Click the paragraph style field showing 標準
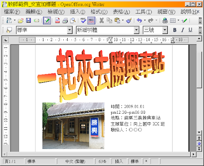204x166 pixels. (x=42, y=30)
